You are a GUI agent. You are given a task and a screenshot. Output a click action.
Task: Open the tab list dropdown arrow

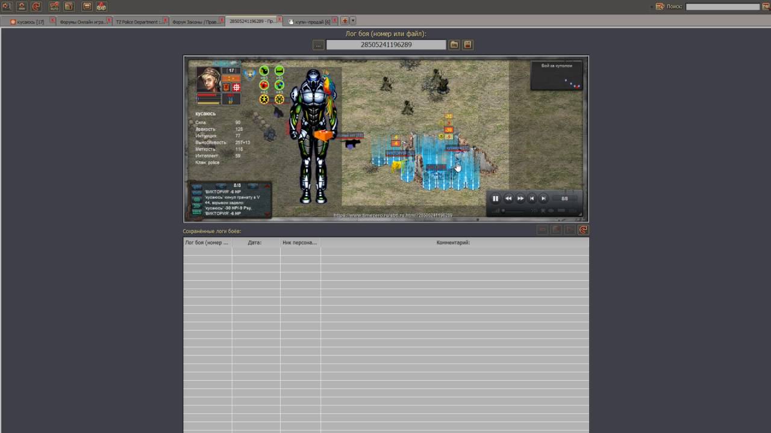[353, 21]
